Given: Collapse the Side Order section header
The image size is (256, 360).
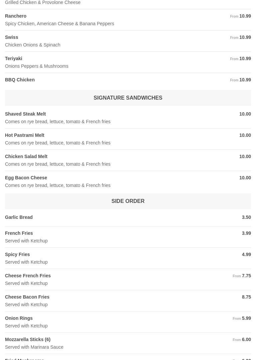Looking at the screenshot, I should 128,201.
